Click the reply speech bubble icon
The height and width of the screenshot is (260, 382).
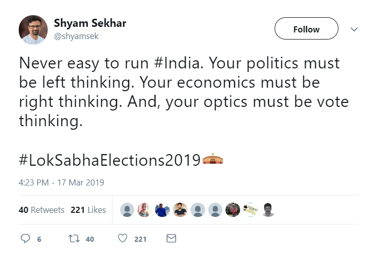click(25, 239)
